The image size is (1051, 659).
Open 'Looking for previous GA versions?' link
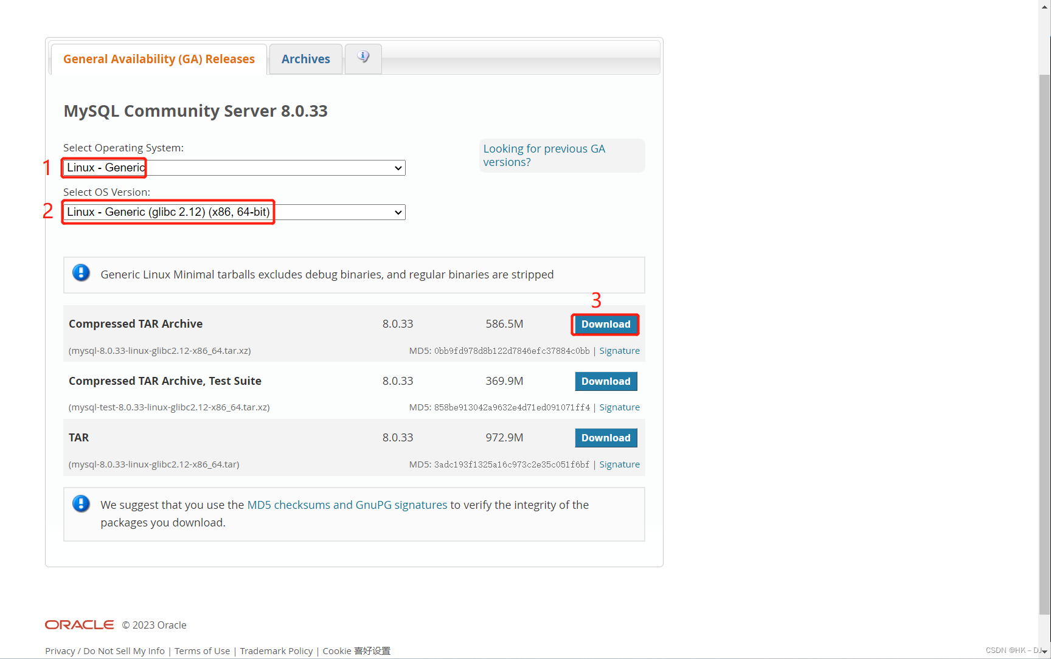click(x=543, y=155)
